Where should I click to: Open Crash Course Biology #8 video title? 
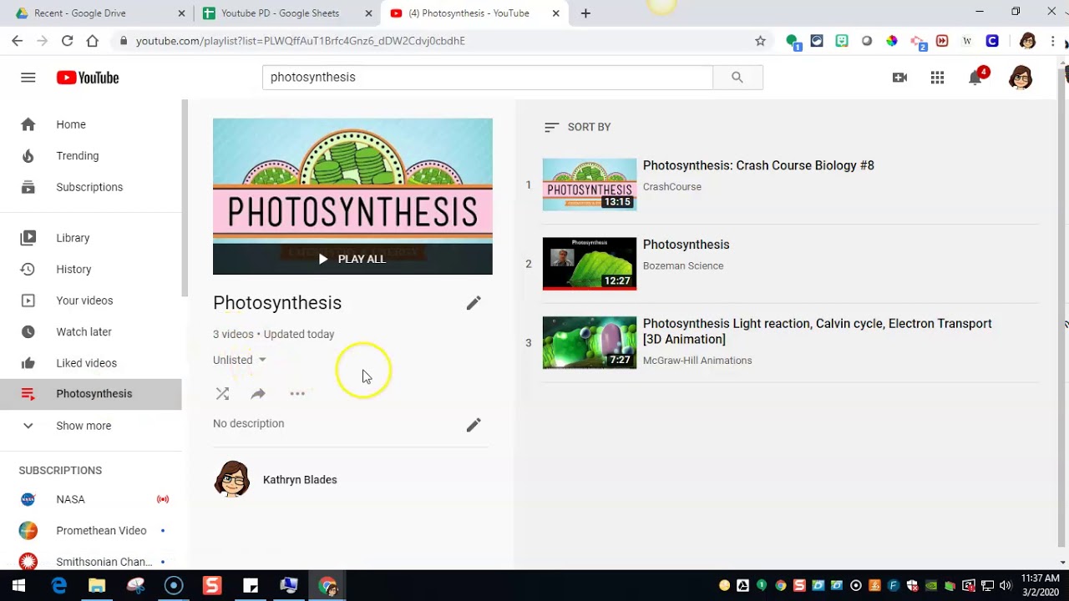(758, 165)
